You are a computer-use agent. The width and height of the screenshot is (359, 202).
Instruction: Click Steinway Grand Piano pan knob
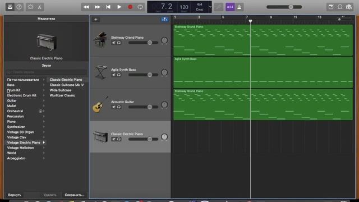[164, 40]
